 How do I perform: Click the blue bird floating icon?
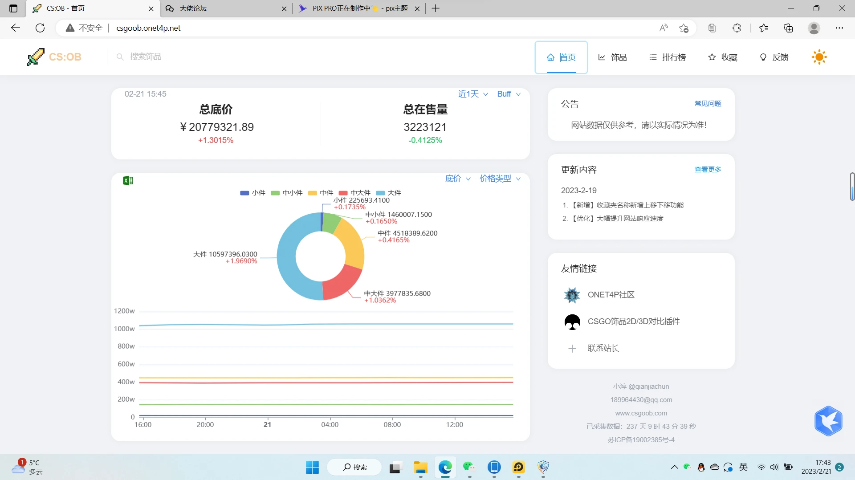pos(828,421)
